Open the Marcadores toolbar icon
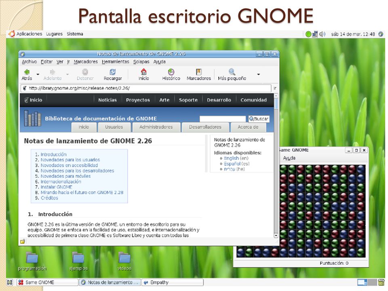Screen dimensions: 388x291 click(199, 72)
